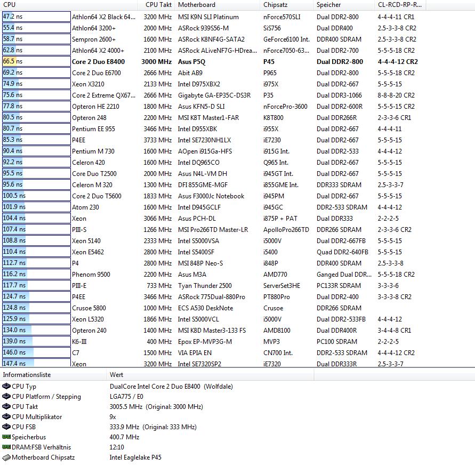Select Opteron 240 row
The image size is (475, 466).
click(212, 331)
